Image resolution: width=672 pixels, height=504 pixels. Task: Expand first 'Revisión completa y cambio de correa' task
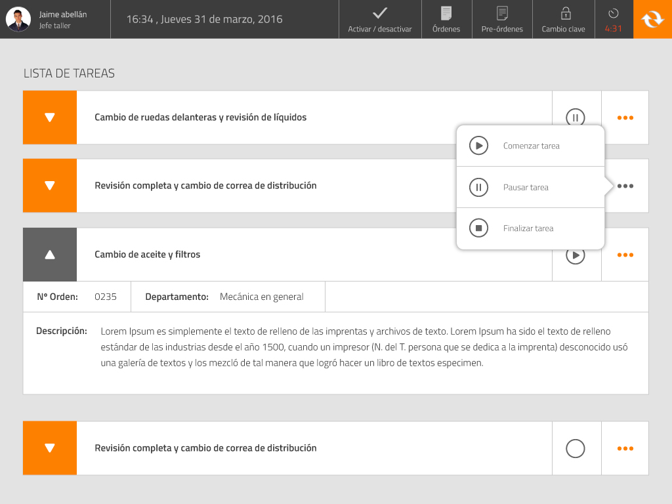tap(50, 186)
